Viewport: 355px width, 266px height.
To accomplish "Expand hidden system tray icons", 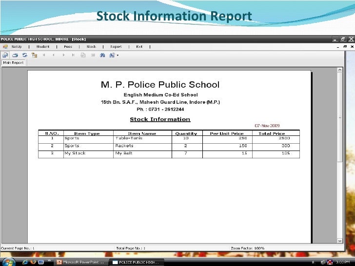I will pos(313,262).
